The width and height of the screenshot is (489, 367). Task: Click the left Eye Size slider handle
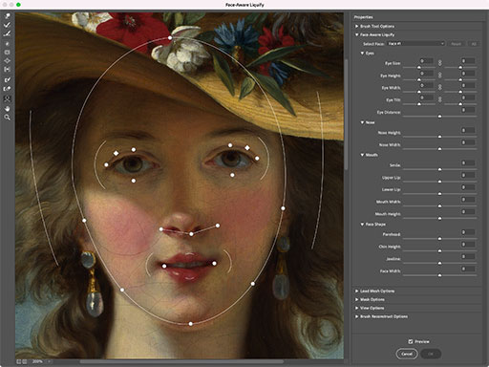pyautogui.click(x=419, y=68)
